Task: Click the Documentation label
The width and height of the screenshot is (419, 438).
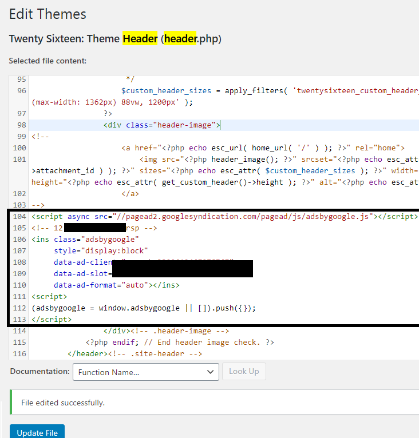Action: coord(39,371)
